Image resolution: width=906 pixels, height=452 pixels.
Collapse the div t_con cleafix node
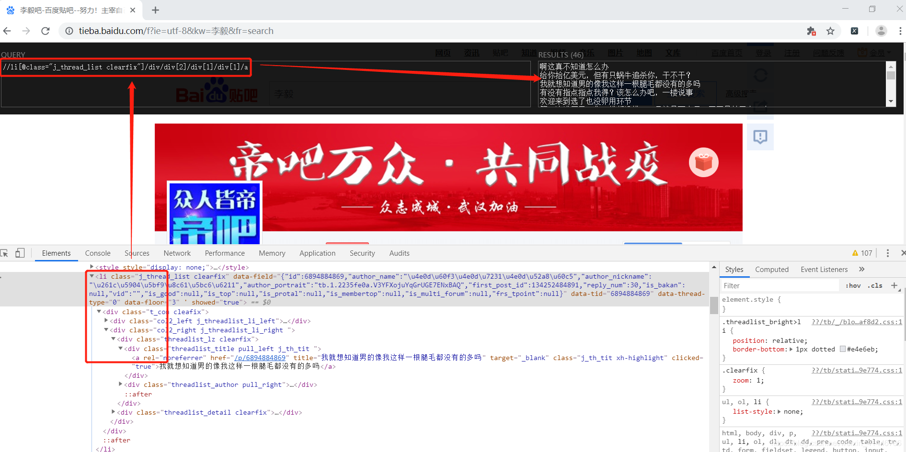99,312
